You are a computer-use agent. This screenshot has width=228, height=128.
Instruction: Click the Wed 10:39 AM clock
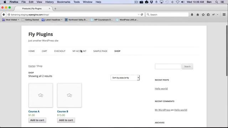[195, 2]
